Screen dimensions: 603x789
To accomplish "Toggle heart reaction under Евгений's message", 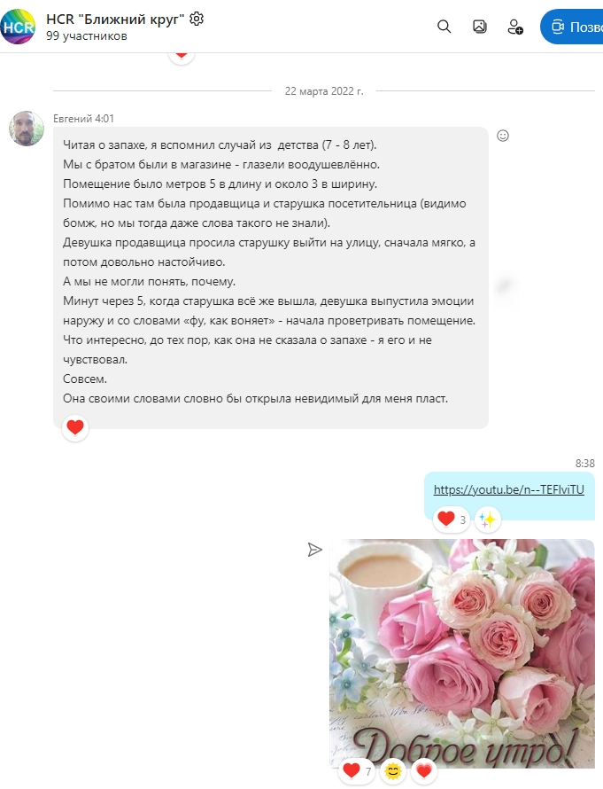I will pyautogui.click(x=75, y=427).
